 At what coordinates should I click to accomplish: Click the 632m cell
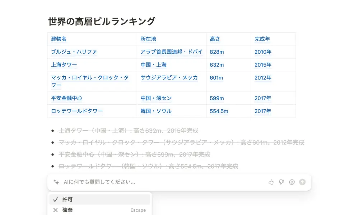[x=228, y=64]
